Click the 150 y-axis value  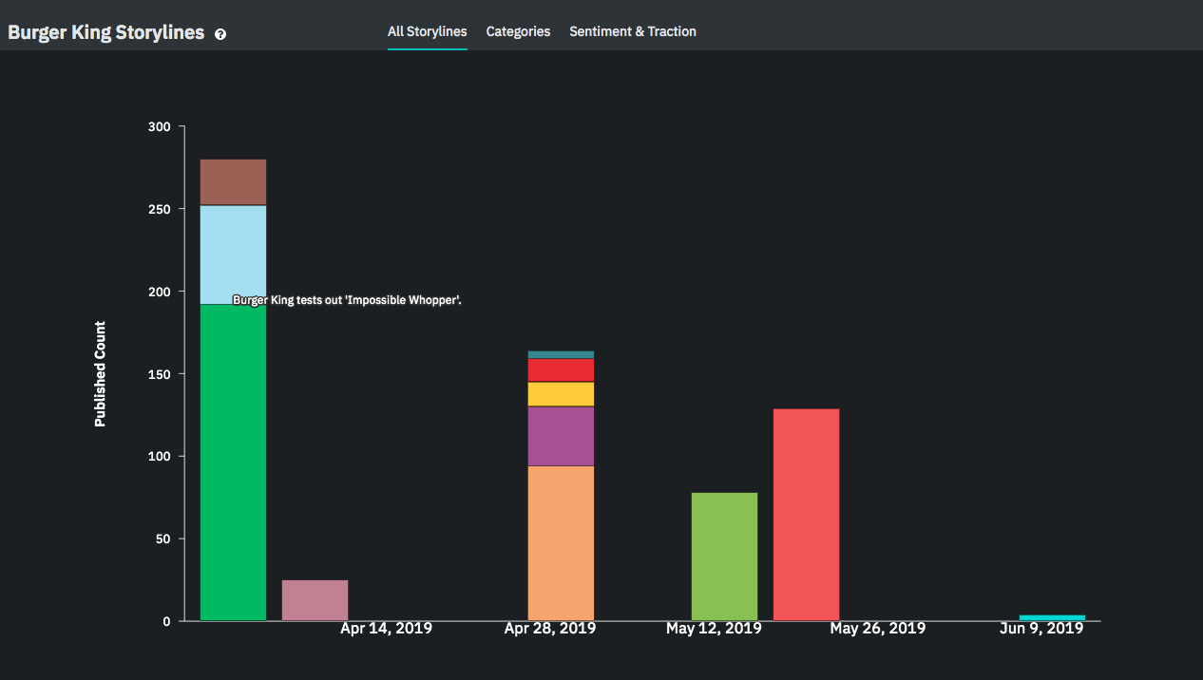click(x=160, y=374)
